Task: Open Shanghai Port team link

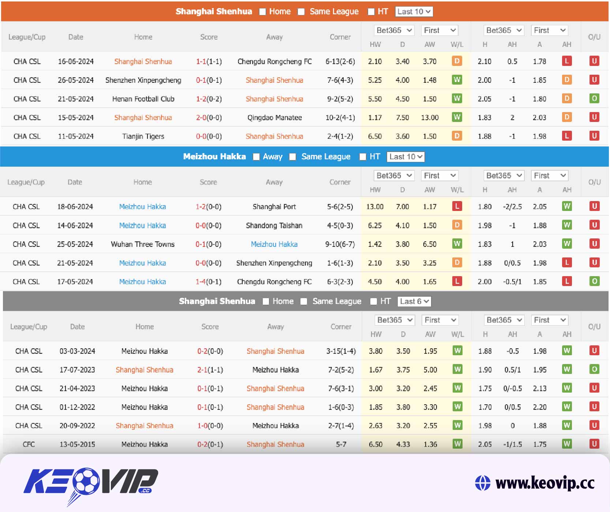Action: pos(274,207)
